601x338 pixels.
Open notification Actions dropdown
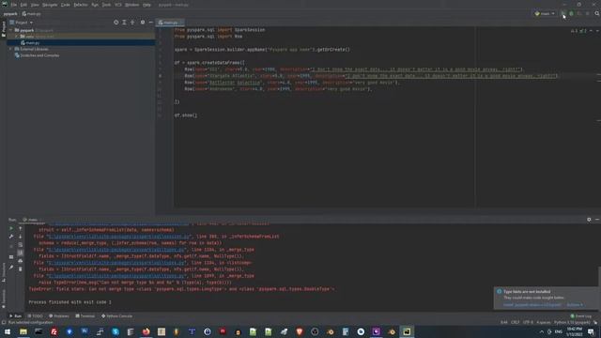pyautogui.click(x=575, y=305)
